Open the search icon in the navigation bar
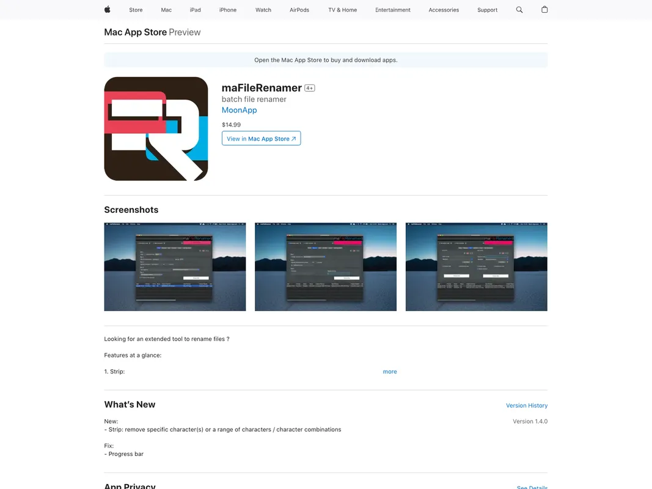This screenshot has width=652, height=489. point(519,9)
